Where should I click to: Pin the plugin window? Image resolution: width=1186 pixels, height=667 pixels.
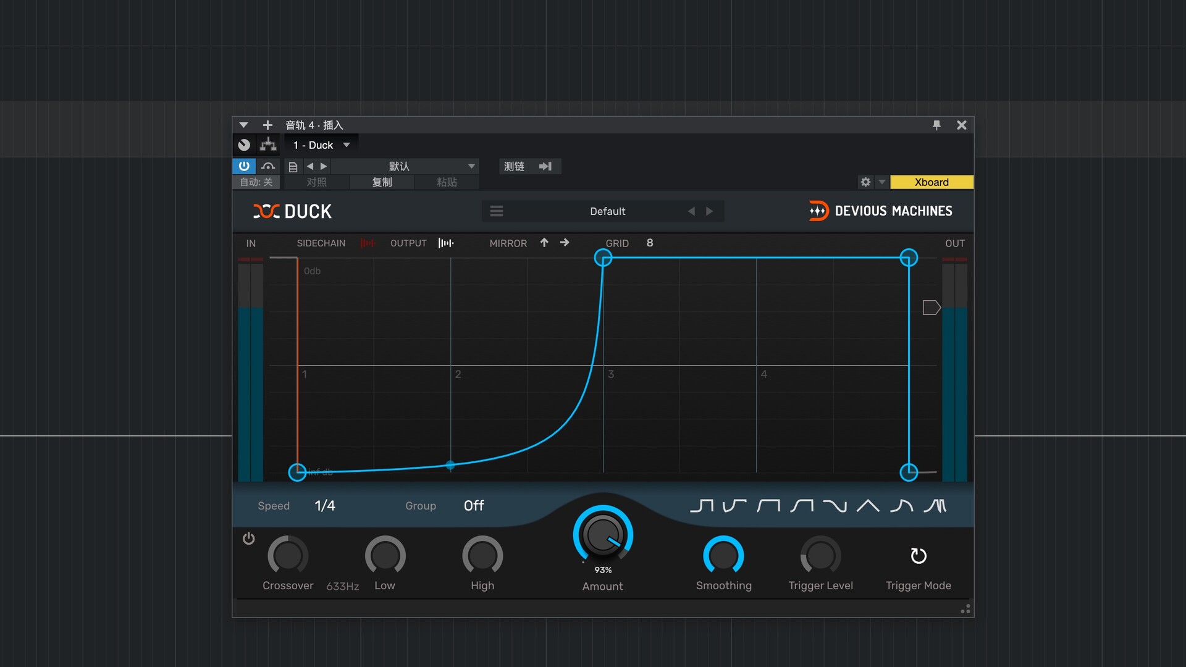point(936,125)
